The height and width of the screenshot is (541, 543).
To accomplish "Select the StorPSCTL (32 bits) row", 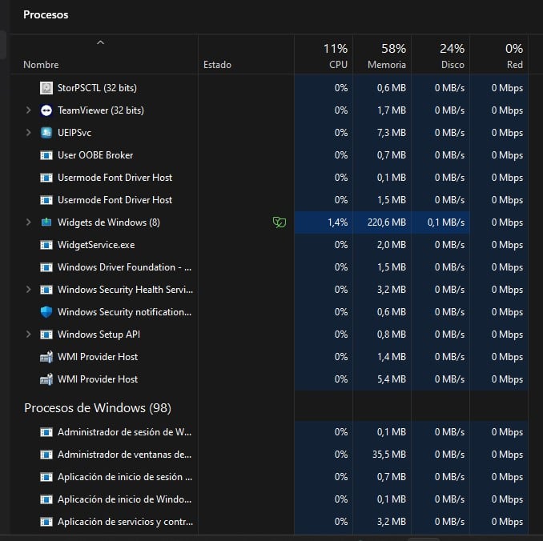I will 270,88.
